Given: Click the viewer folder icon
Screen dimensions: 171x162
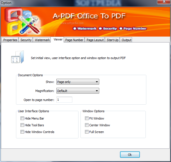Looking at the screenshot, I should (x=18, y=57).
